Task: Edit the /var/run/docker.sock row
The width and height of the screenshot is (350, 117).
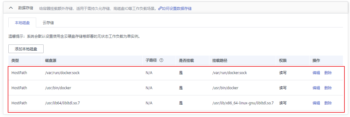Action: [x=316, y=73]
